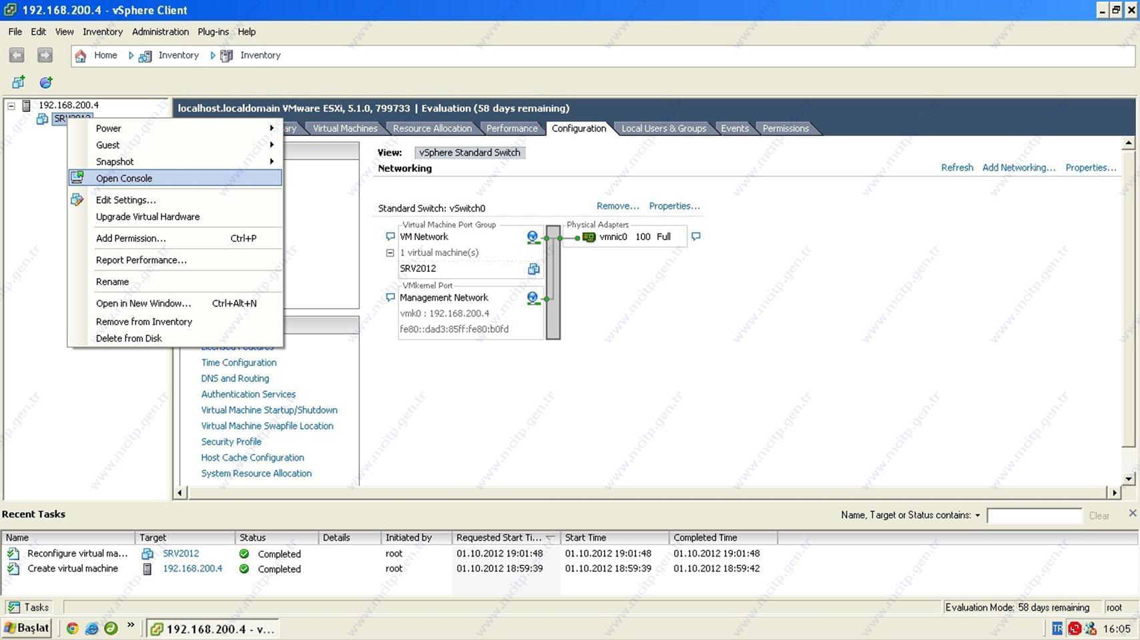Open vSwitch0 Properties link

(674, 206)
